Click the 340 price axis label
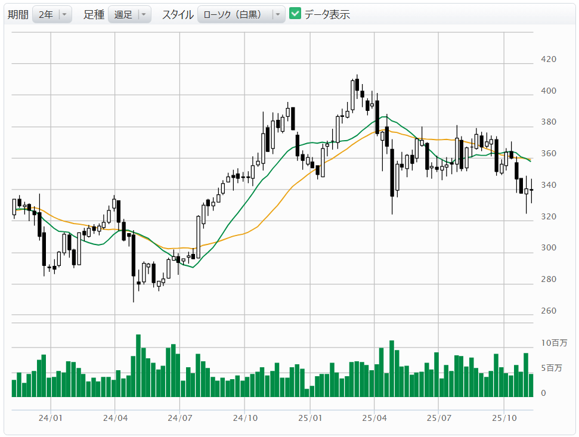The image size is (579, 437). 548,185
